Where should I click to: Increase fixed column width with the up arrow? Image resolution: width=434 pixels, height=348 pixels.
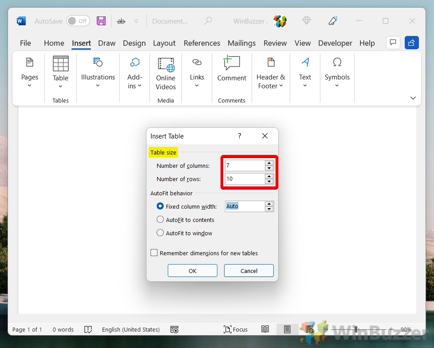pyautogui.click(x=269, y=204)
